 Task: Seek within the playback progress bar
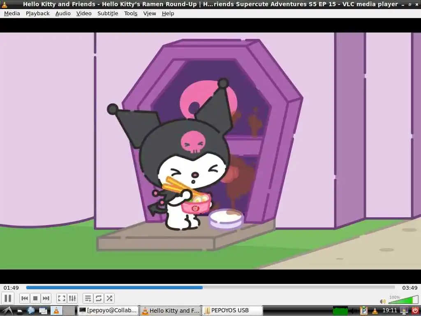point(210,288)
